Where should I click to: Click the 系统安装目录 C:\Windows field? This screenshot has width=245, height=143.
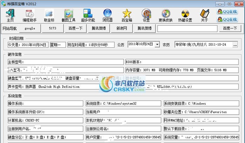[x=201, y=103]
